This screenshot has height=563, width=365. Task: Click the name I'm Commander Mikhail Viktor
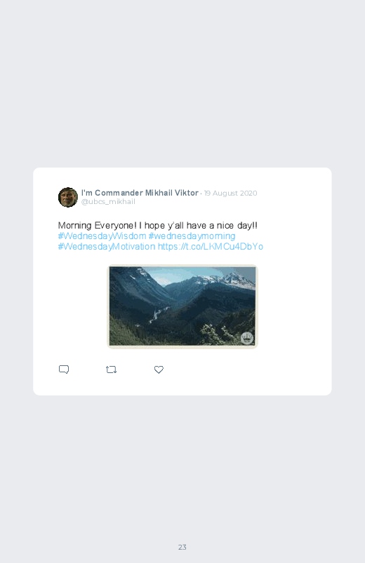[x=140, y=193]
